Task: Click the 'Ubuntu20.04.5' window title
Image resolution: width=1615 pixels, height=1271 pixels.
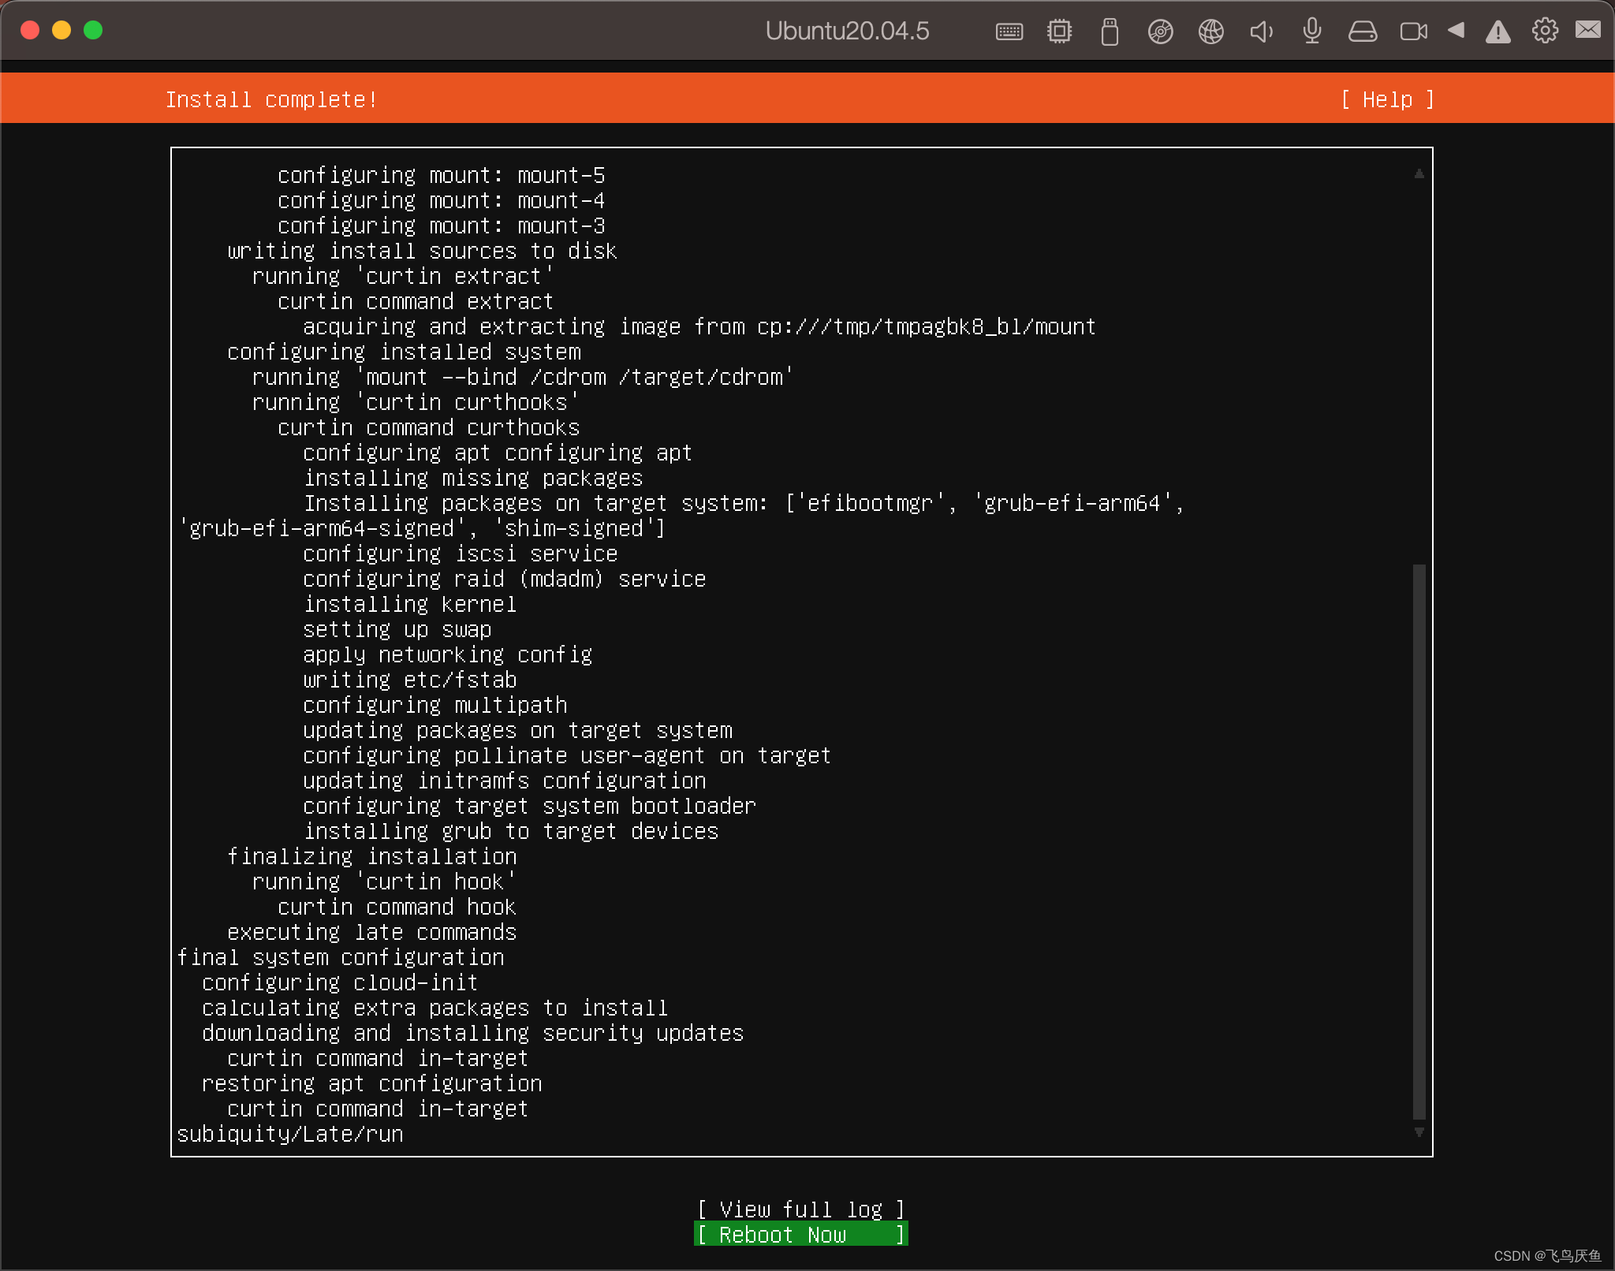Action: [847, 31]
